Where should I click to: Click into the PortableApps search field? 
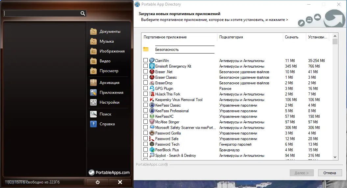42,13
